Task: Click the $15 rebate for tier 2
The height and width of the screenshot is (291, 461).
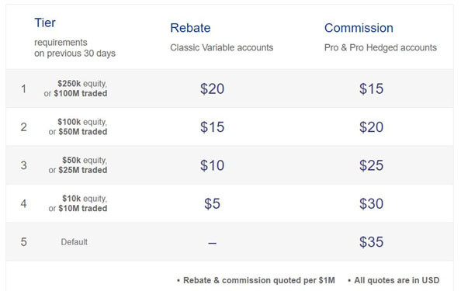Action: coord(212,127)
